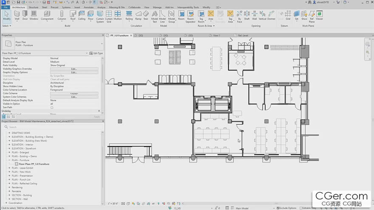Toggle the Editable Only checkbox

click(x=301, y=208)
